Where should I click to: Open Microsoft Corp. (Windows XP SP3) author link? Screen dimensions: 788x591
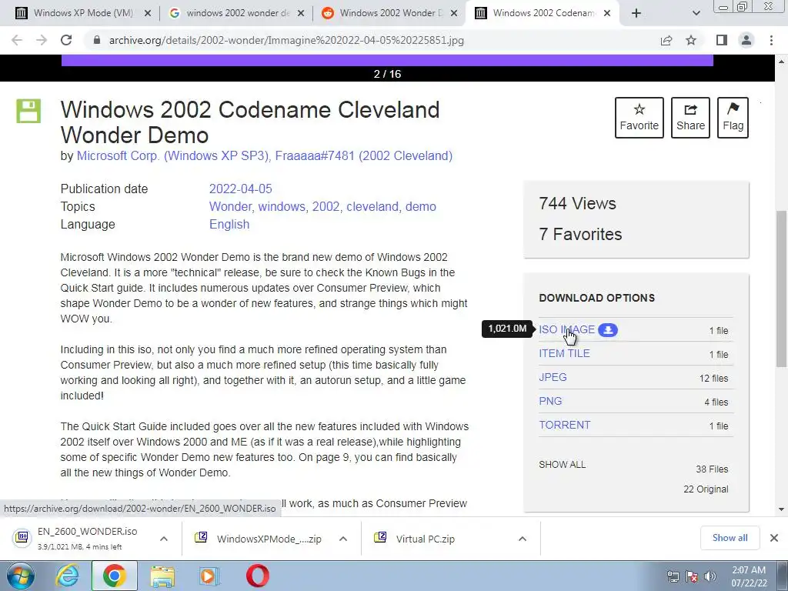tap(173, 155)
